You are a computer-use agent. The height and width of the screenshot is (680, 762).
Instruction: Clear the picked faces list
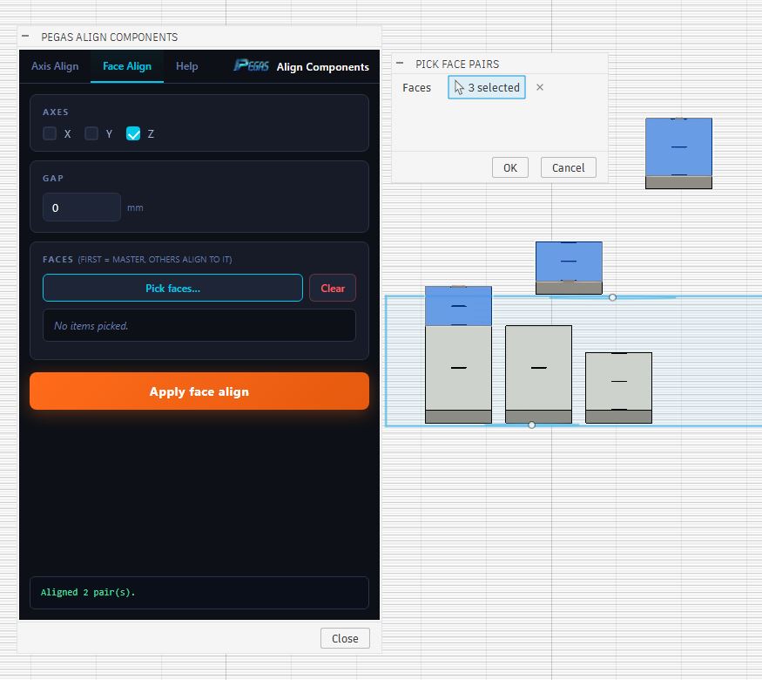coord(333,289)
